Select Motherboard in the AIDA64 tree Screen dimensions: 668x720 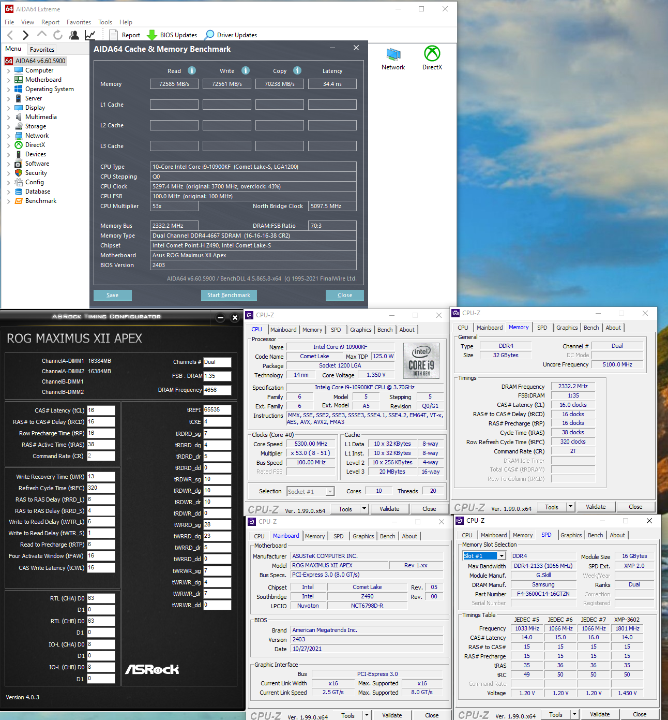[x=43, y=80]
